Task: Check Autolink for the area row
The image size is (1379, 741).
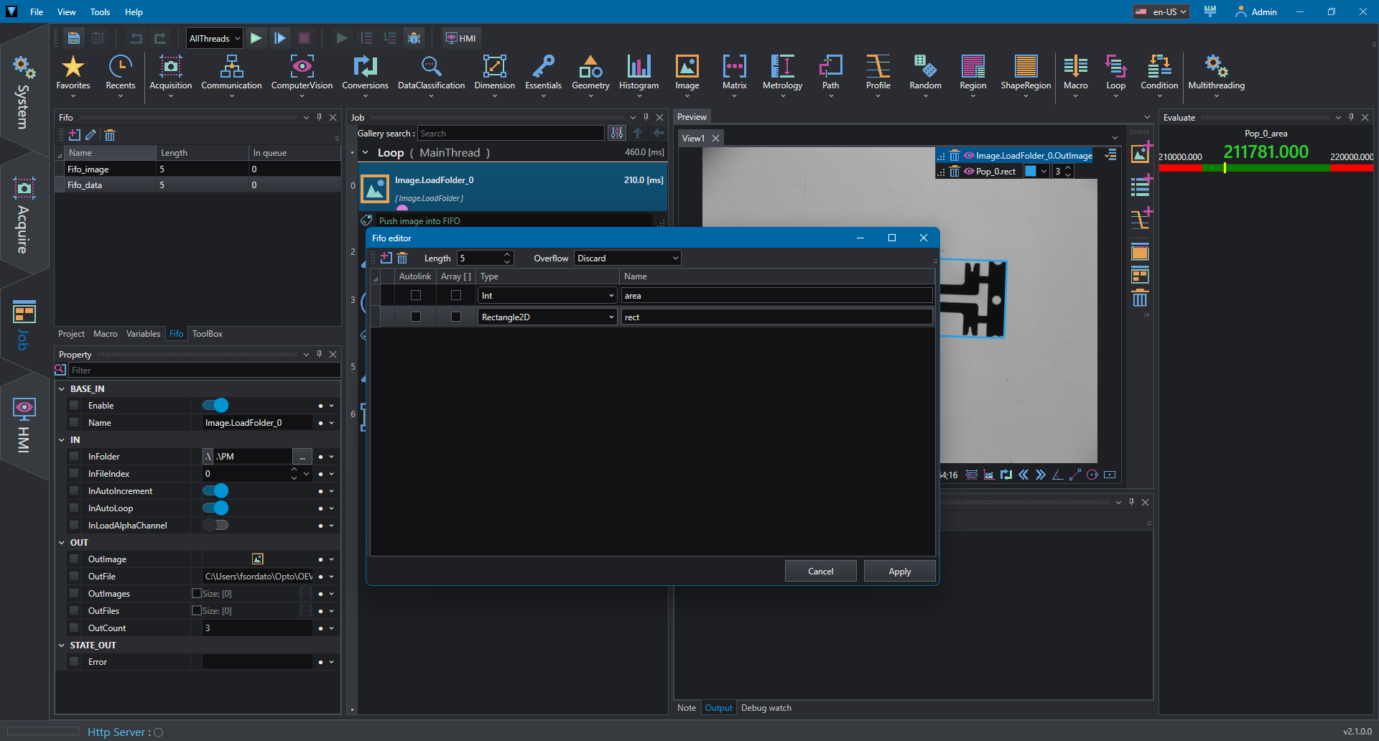Action: point(416,296)
